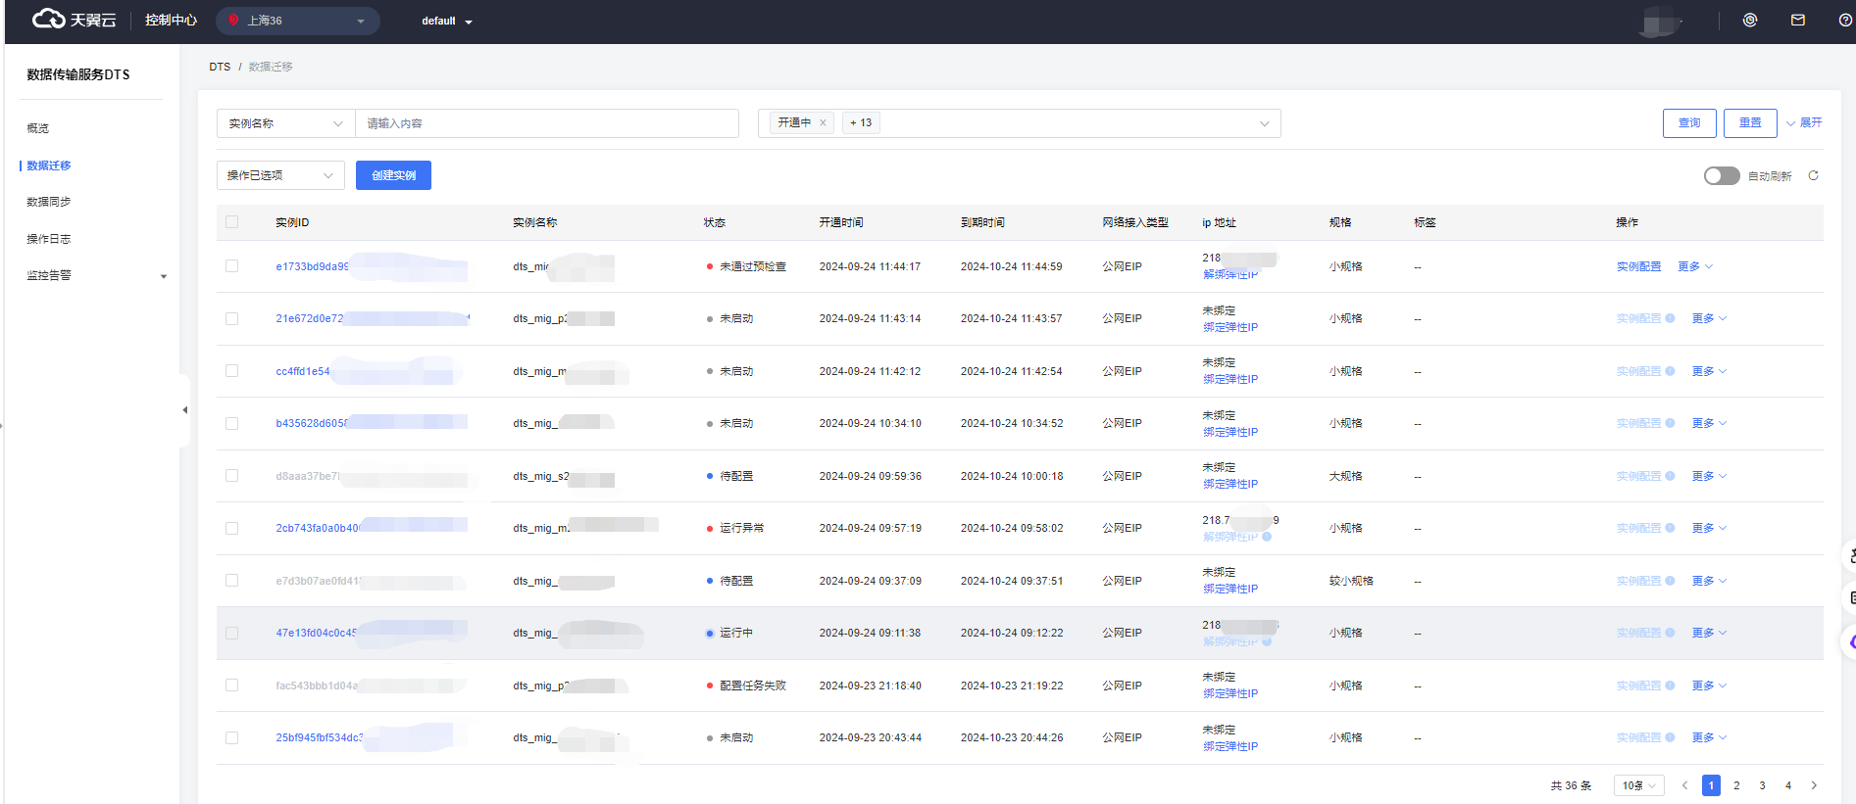
Task: Click the user avatar in top bar
Action: coord(1660,21)
